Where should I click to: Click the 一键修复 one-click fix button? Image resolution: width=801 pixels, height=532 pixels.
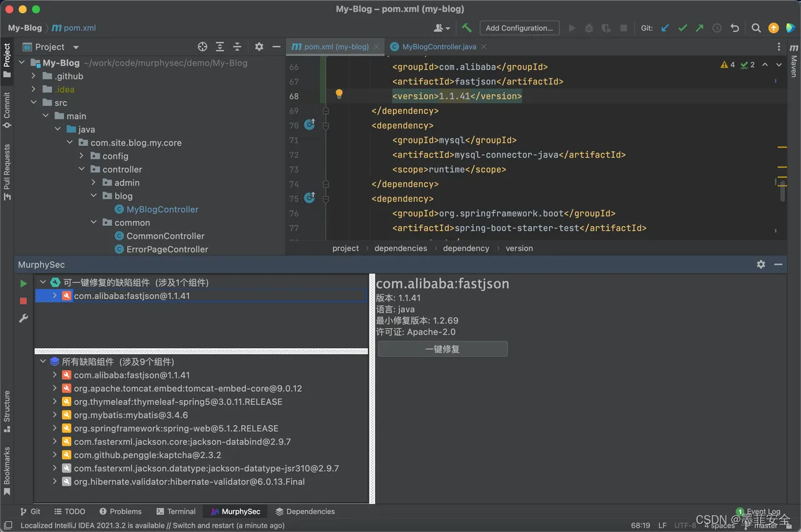pyautogui.click(x=442, y=349)
